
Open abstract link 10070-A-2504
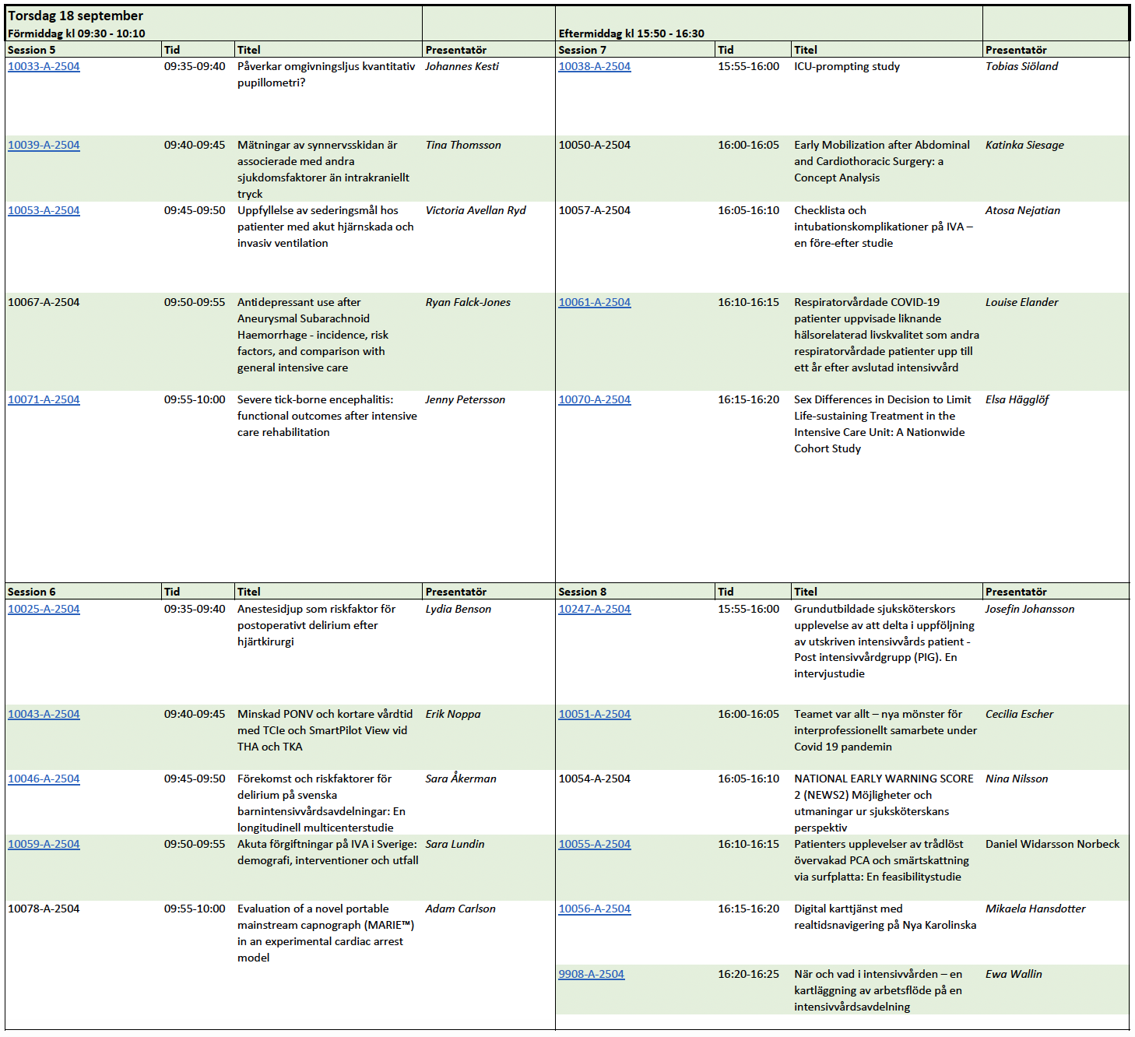(595, 399)
